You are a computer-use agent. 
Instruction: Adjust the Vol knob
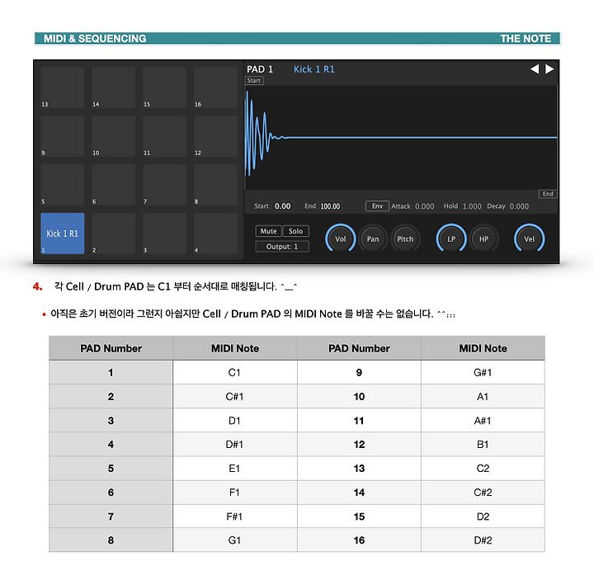click(x=341, y=238)
